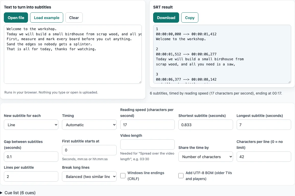Grab the SRT result resize handle
295x196 pixels.
point(290,82)
